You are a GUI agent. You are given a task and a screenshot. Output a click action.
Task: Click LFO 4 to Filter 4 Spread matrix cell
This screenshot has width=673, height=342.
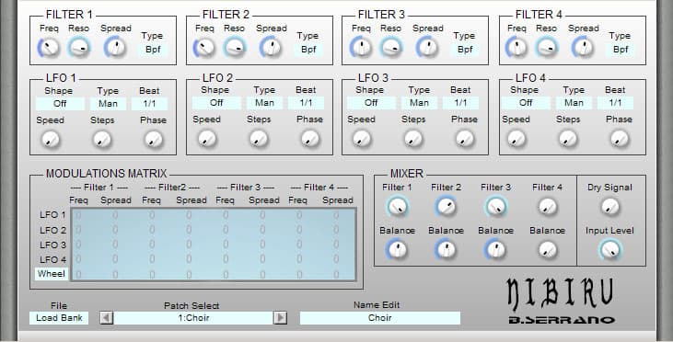[x=337, y=259]
